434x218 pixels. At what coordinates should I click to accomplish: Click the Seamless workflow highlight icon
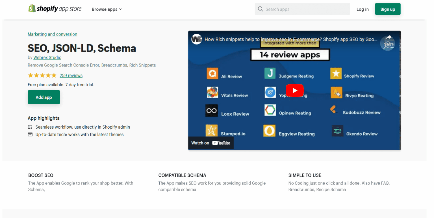click(30, 127)
